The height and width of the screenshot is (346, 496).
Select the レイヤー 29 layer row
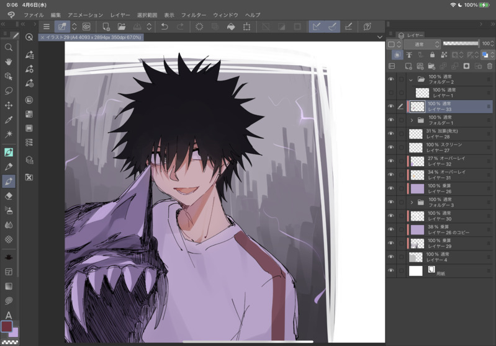440,243
